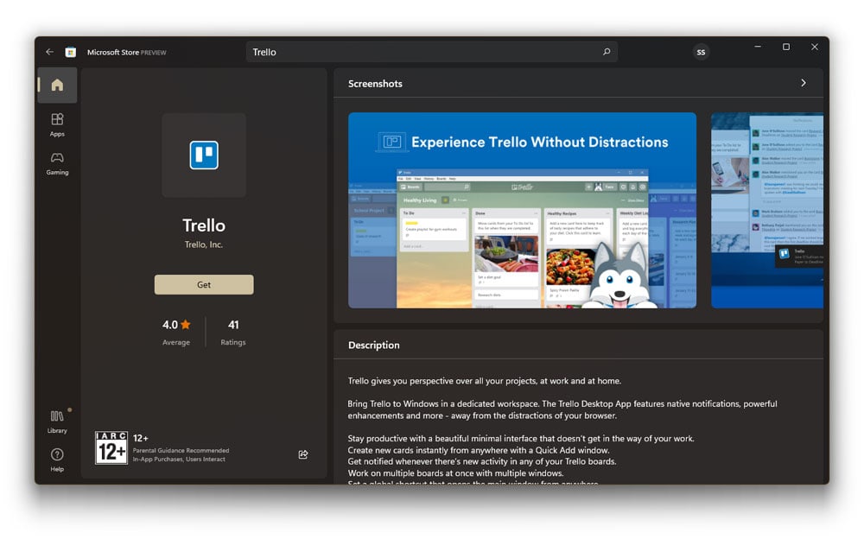Open the second notifications screenshot

[x=767, y=211]
